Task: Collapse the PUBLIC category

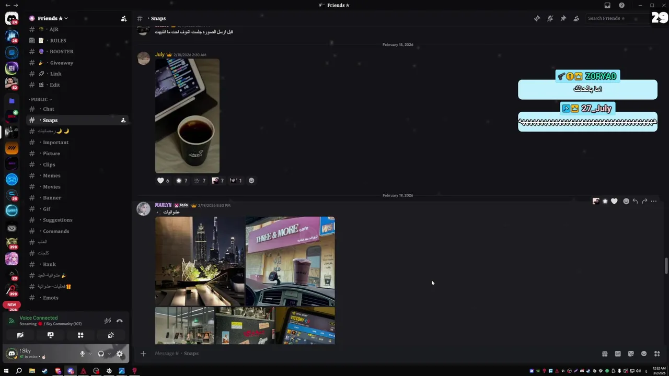Action: pos(40,99)
